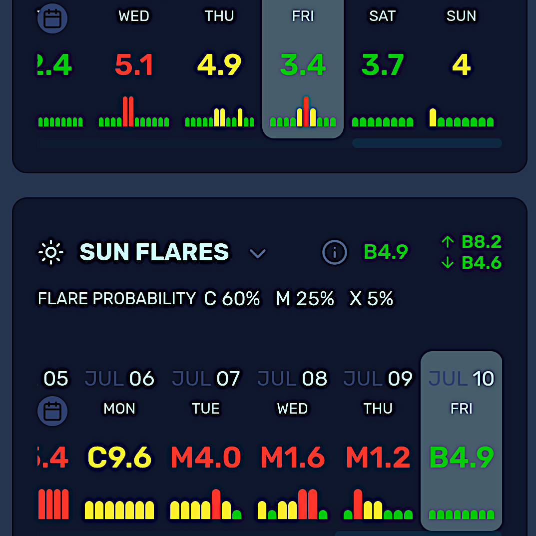Tap the sun icon beside Sun Flares

point(51,252)
